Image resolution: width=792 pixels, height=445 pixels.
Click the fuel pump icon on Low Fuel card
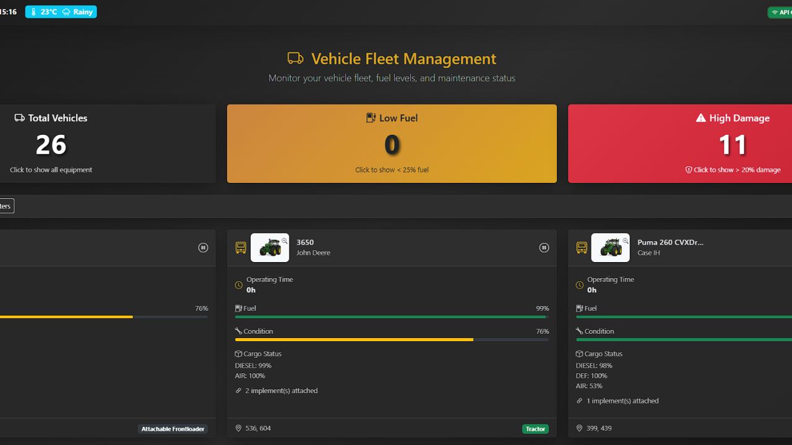pyautogui.click(x=371, y=118)
